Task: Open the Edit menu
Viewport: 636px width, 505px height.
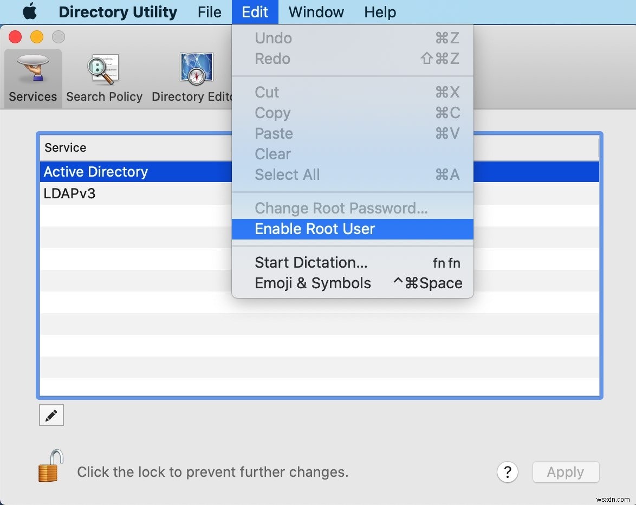Action: tap(255, 12)
